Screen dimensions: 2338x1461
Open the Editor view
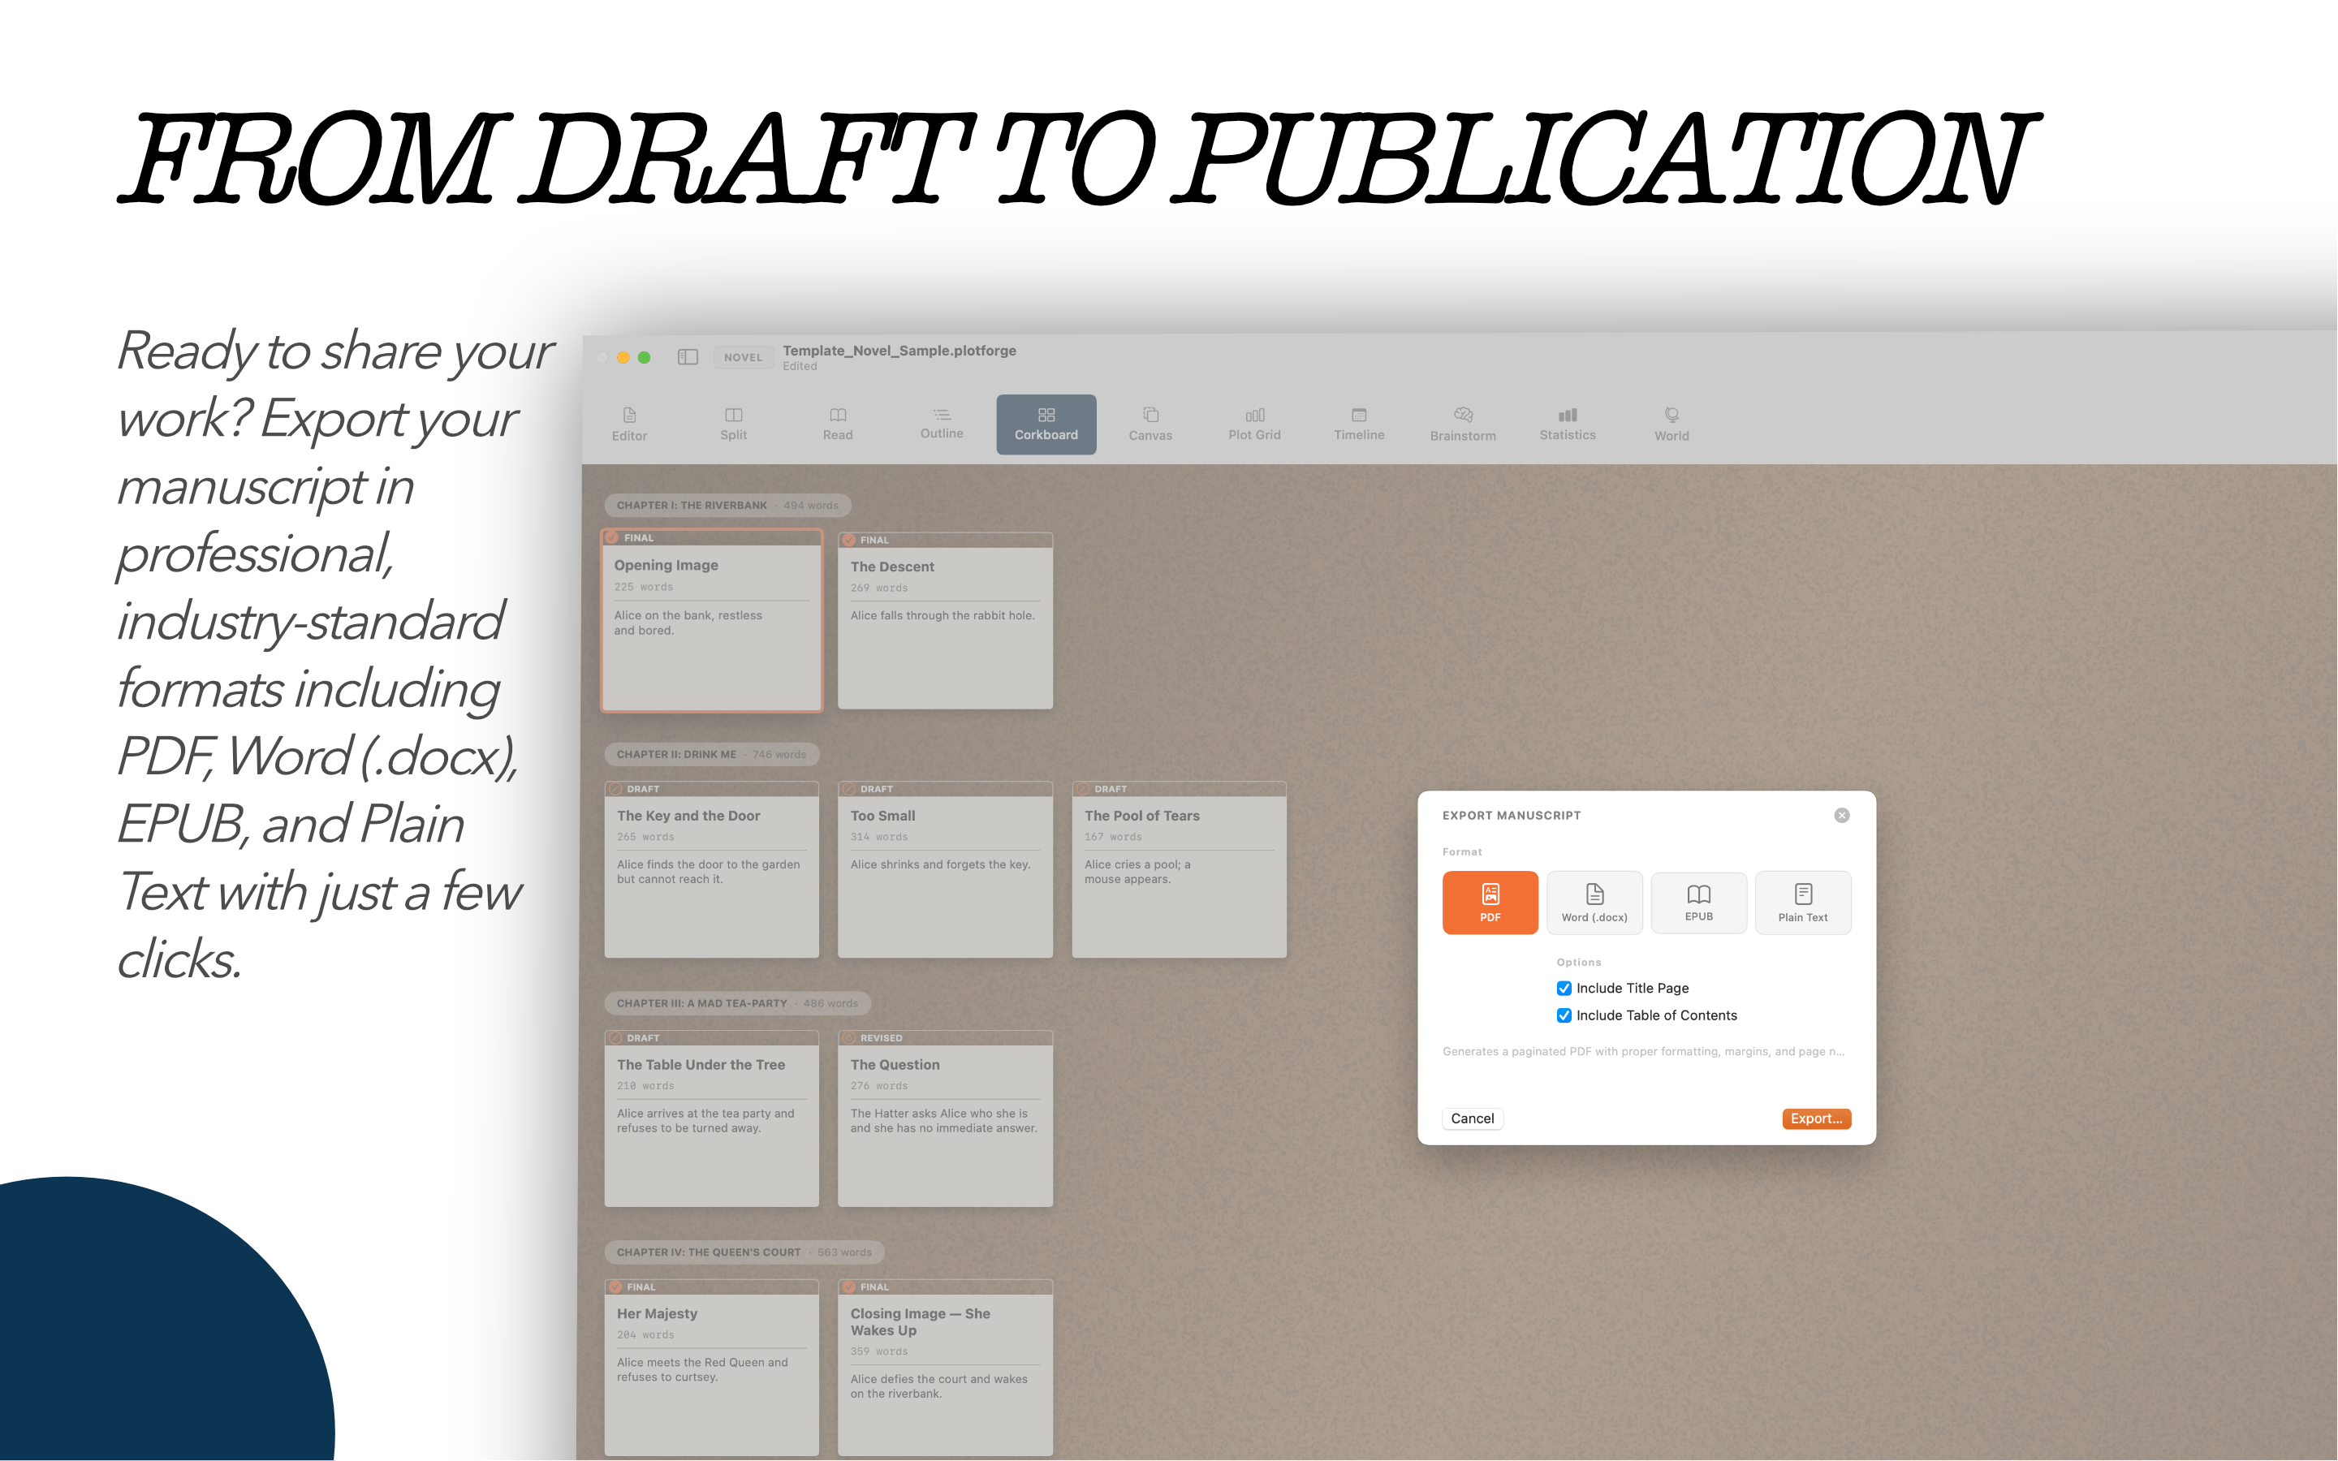coord(629,425)
